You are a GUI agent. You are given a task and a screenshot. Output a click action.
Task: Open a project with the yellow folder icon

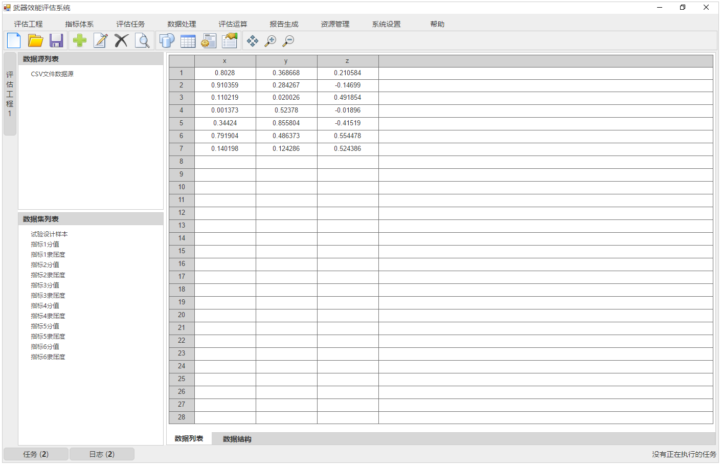[35, 40]
